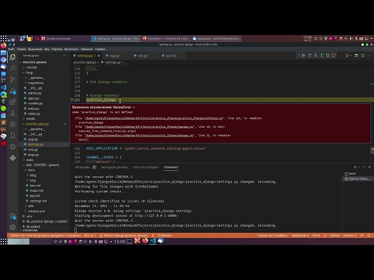Open the Выделение menu
The width and height of the screenshot is (374, 280).
click(35, 49)
